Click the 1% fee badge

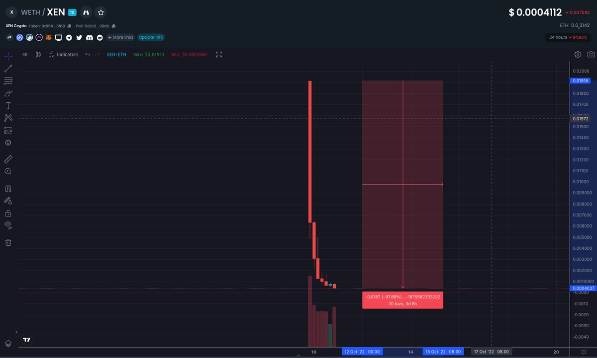tap(72, 12)
